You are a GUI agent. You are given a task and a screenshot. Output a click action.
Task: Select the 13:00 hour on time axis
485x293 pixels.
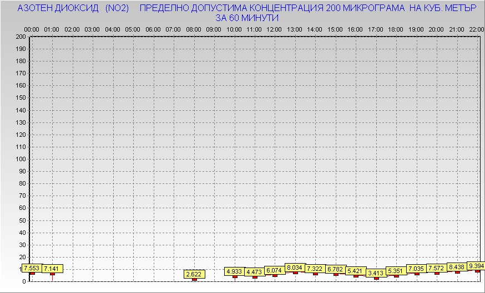295,29
